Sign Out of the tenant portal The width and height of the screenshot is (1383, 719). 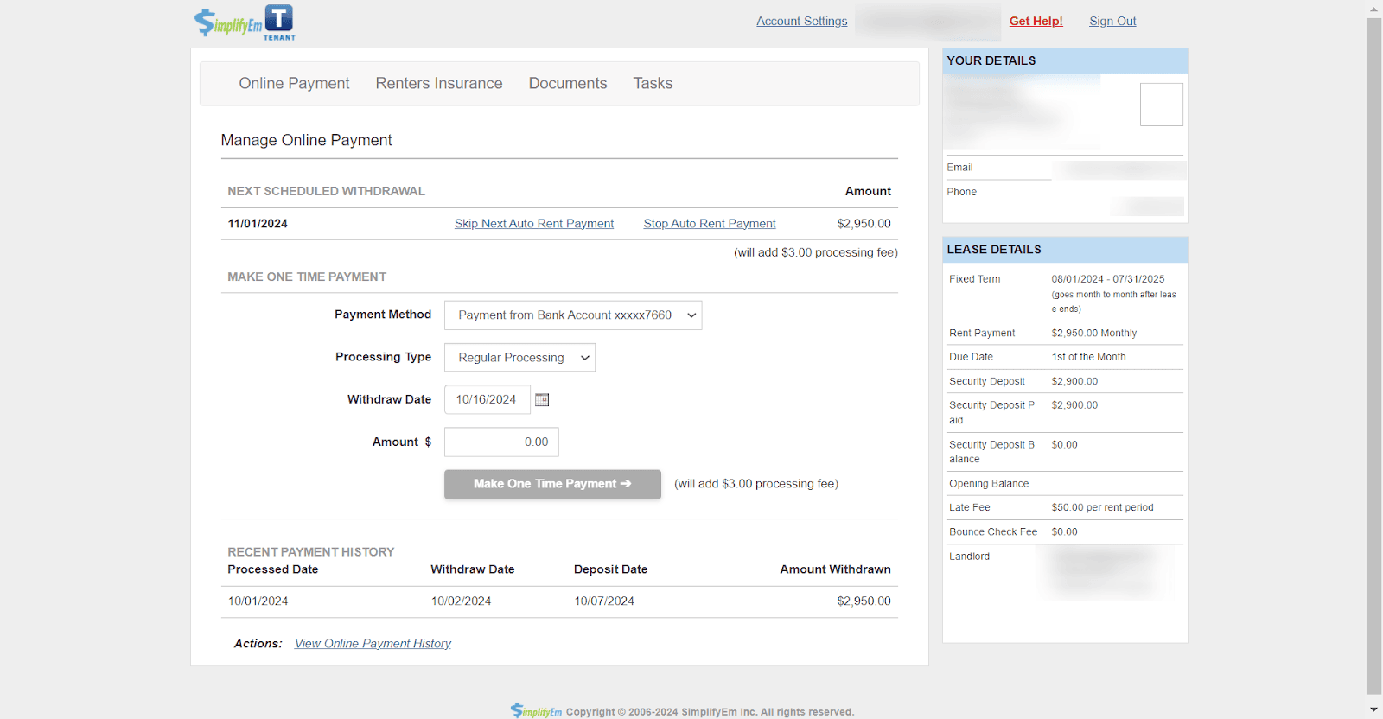coord(1112,22)
